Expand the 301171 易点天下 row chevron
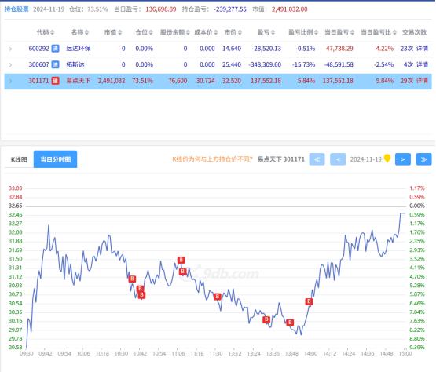This screenshot has height=372, width=436. [x=10, y=81]
